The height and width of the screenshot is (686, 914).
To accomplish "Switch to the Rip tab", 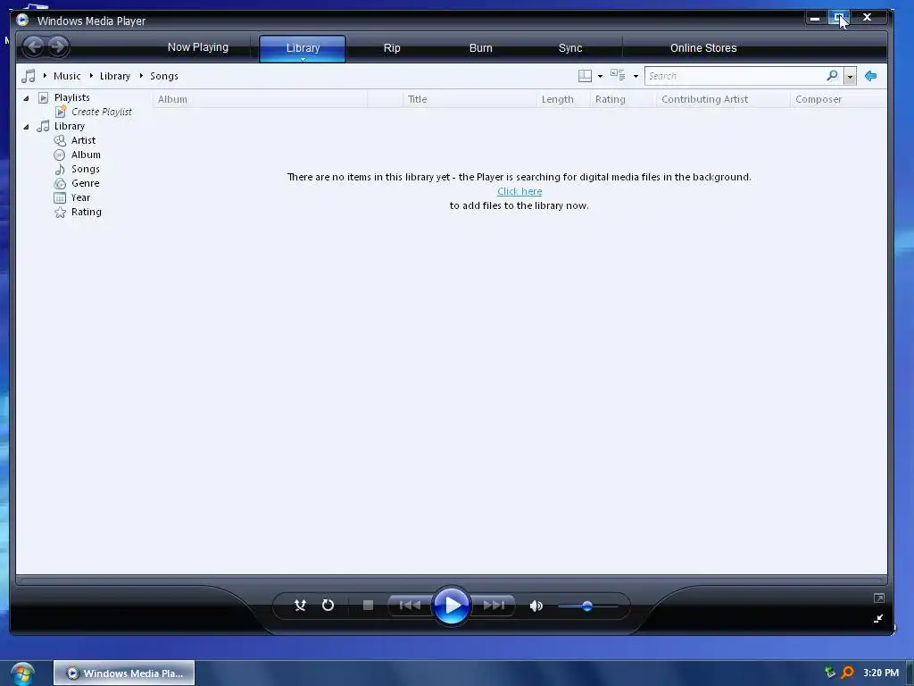I will tap(392, 48).
